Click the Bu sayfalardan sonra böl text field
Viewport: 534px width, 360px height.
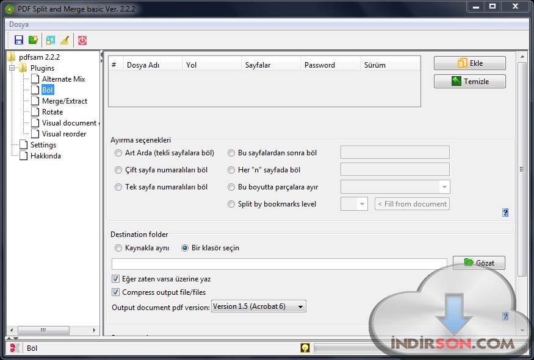(395, 152)
